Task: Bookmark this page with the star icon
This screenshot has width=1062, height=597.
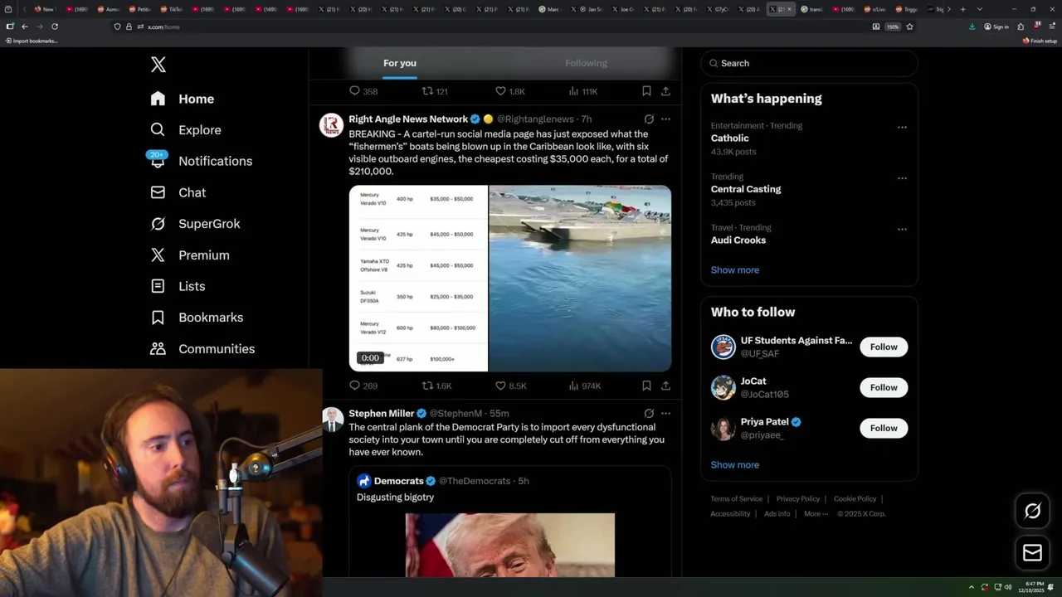Action: (909, 27)
